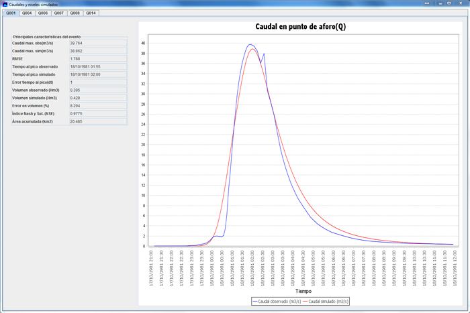Click the application icon in the title bar
This screenshot has height=313, width=470.
pyautogui.click(x=5, y=4)
